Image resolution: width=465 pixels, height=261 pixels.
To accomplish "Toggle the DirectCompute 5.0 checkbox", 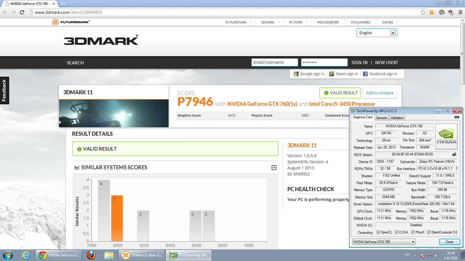I will 429,232.
